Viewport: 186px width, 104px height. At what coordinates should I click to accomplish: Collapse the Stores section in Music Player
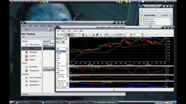click(x=40, y=63)
